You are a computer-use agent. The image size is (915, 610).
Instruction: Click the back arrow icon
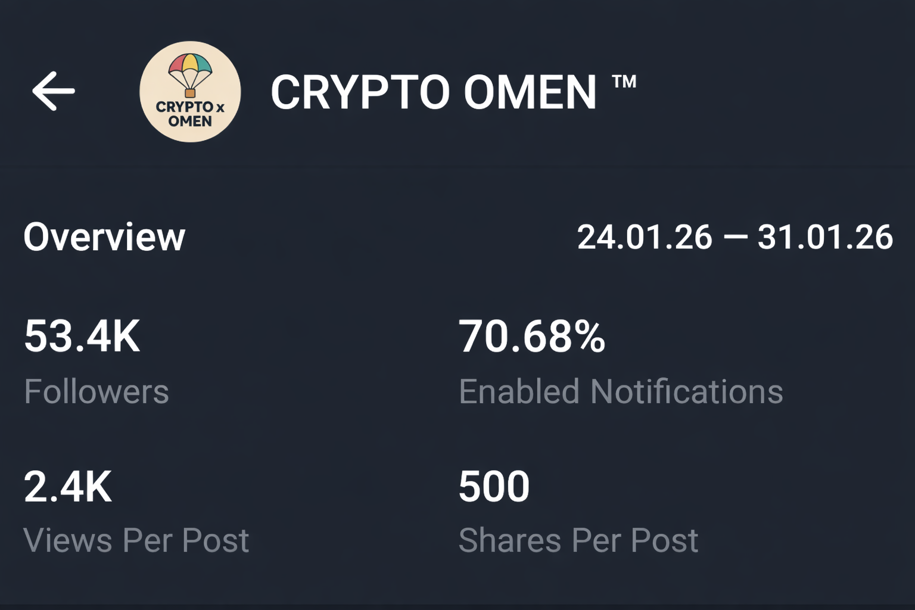coord(54,90)
